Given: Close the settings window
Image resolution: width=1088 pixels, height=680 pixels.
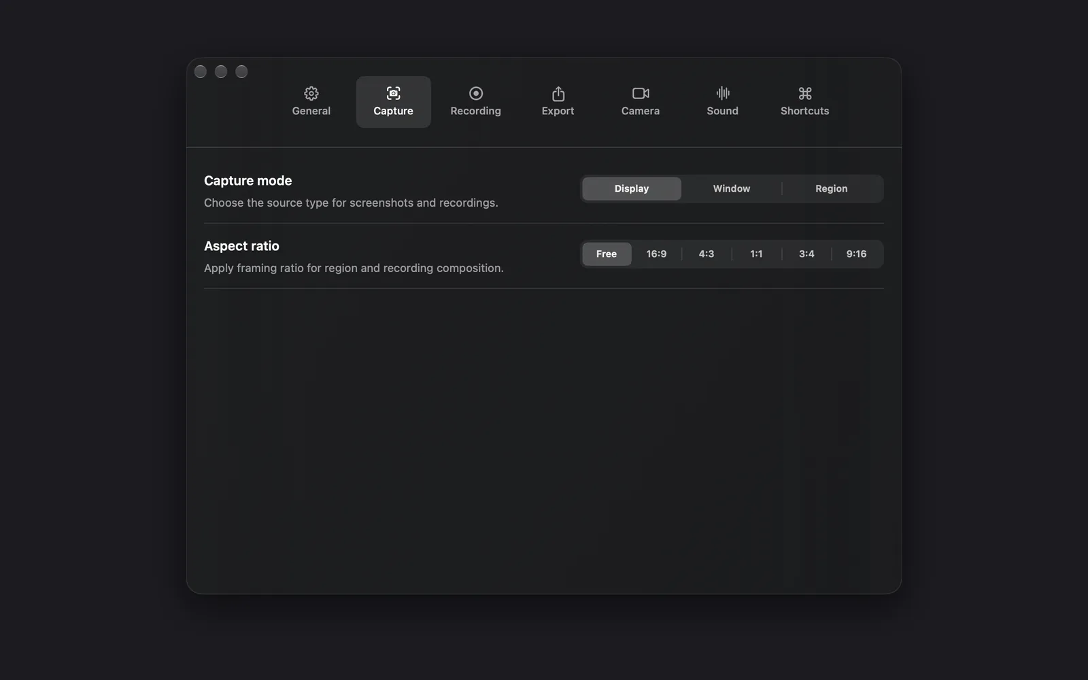Looking at the screenshot, I should coord(201,71).
